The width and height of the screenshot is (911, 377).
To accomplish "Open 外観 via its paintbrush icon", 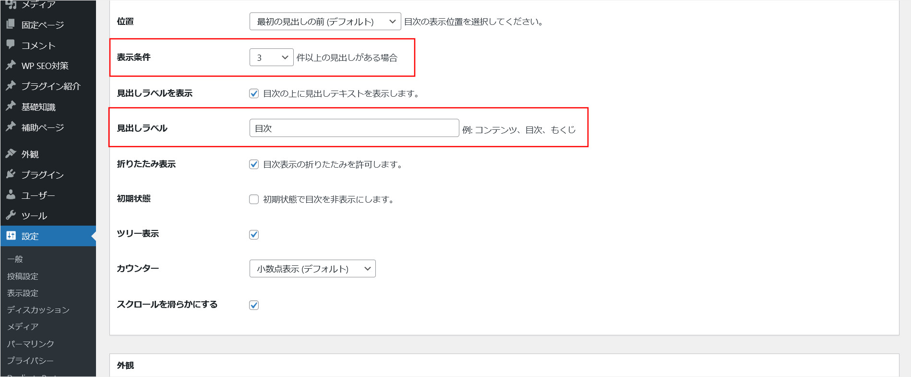I will point(11,154).
